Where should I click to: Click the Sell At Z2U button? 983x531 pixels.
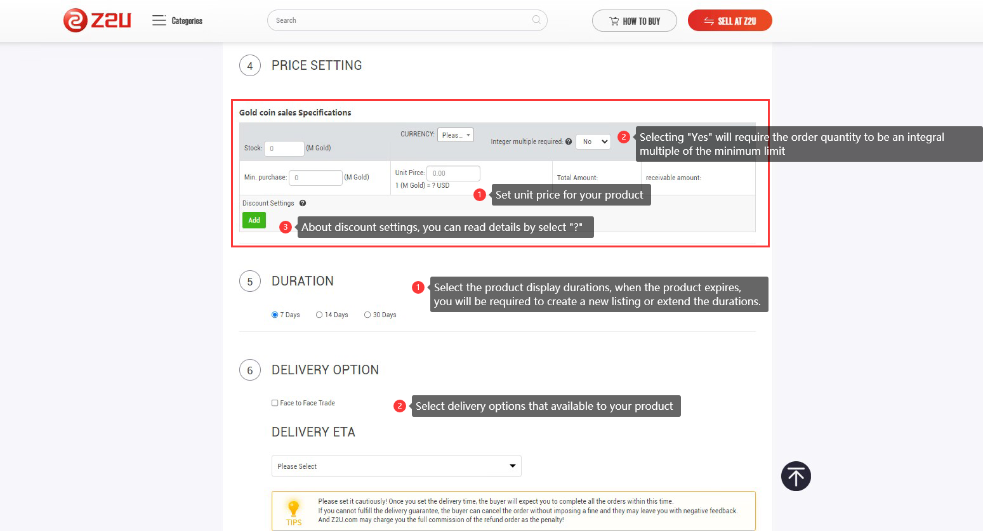pos(729,21)
